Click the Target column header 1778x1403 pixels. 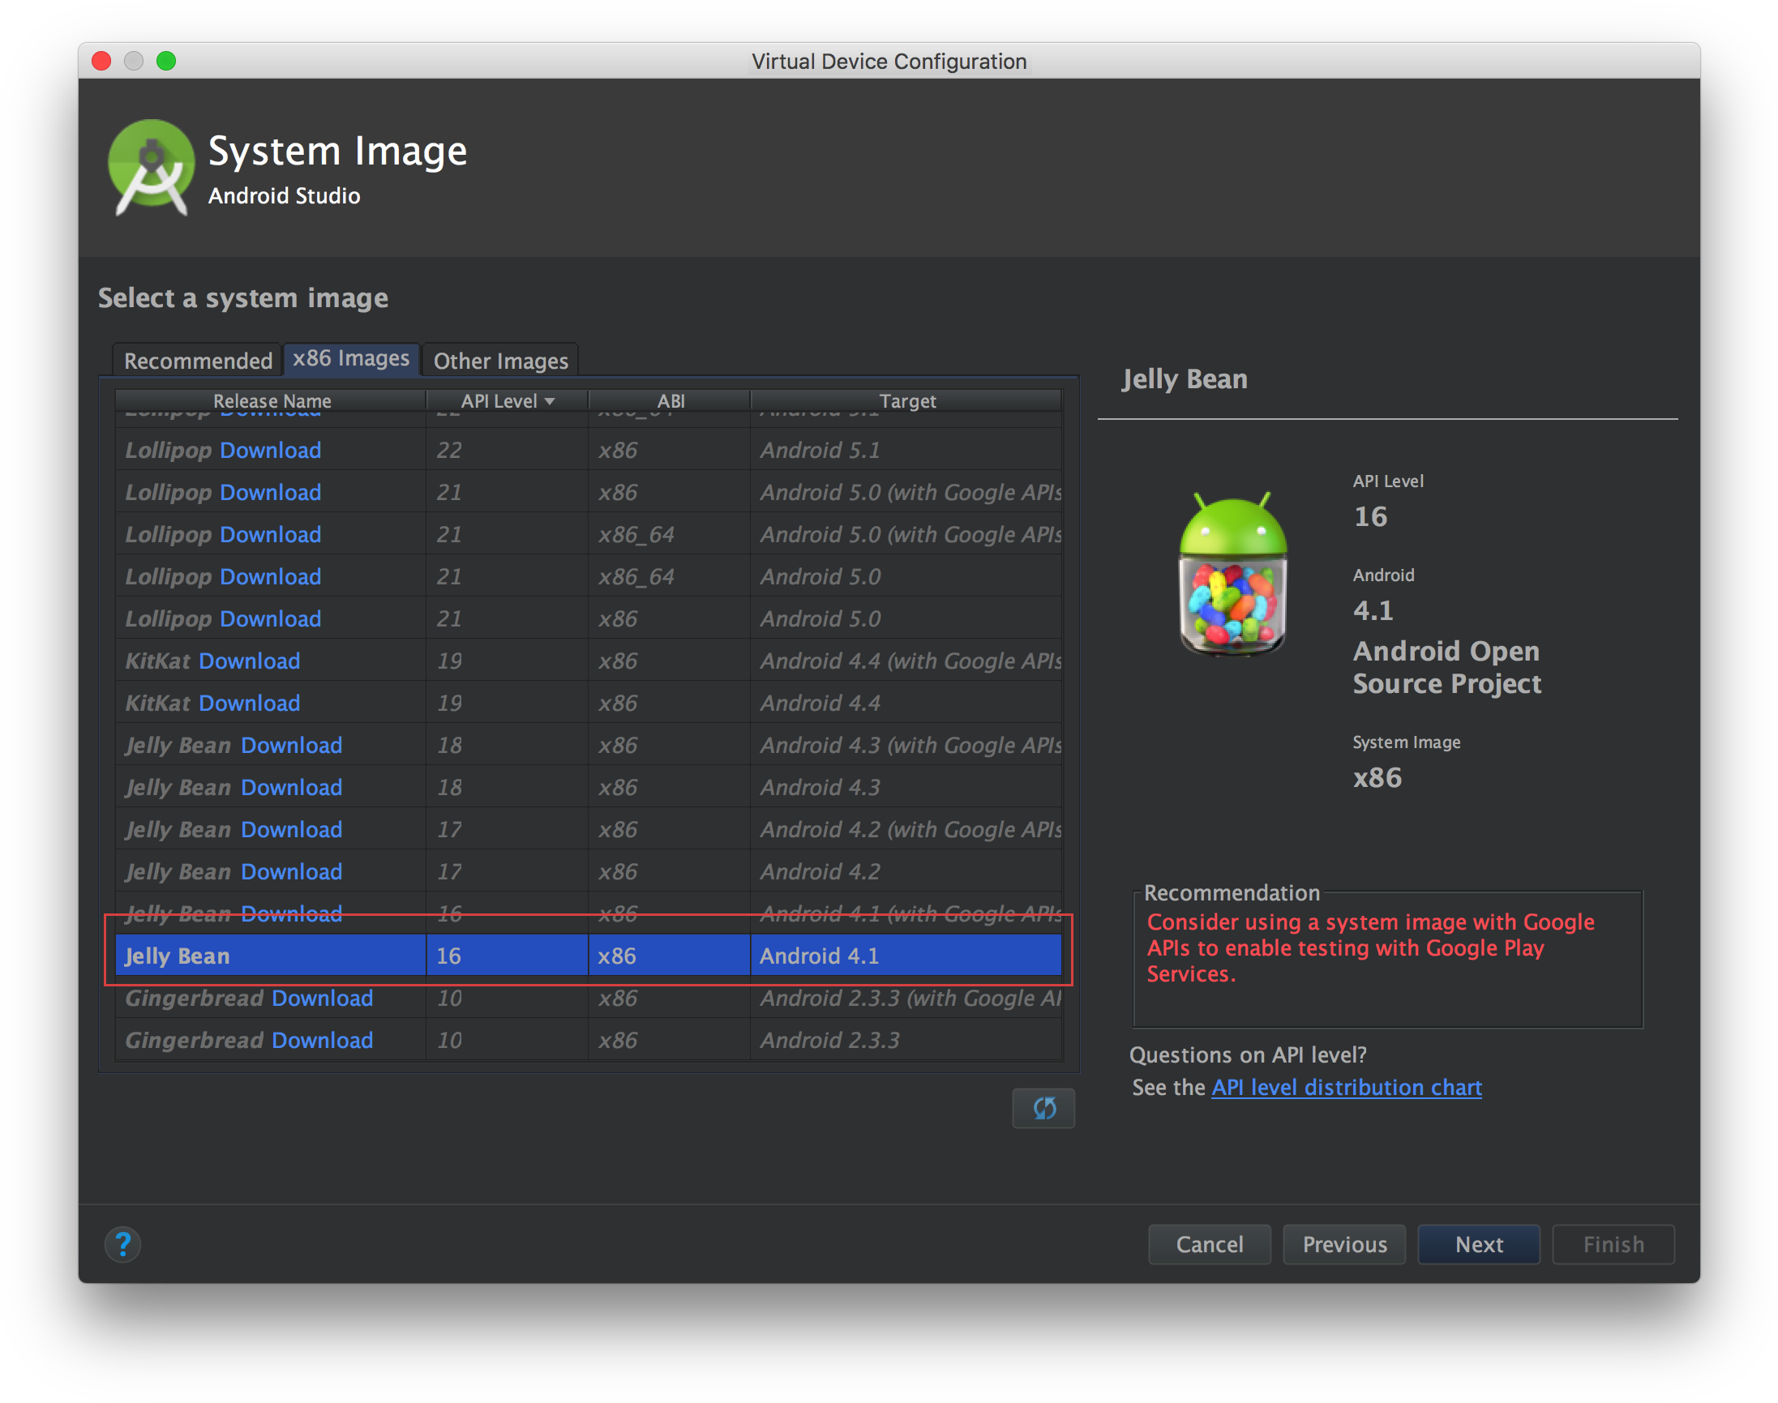pyautogui.click(x=906, y=401)
